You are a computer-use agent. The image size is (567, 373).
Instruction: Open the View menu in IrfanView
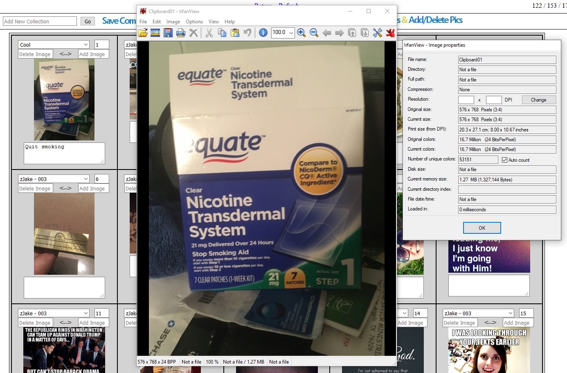(214, 22)
